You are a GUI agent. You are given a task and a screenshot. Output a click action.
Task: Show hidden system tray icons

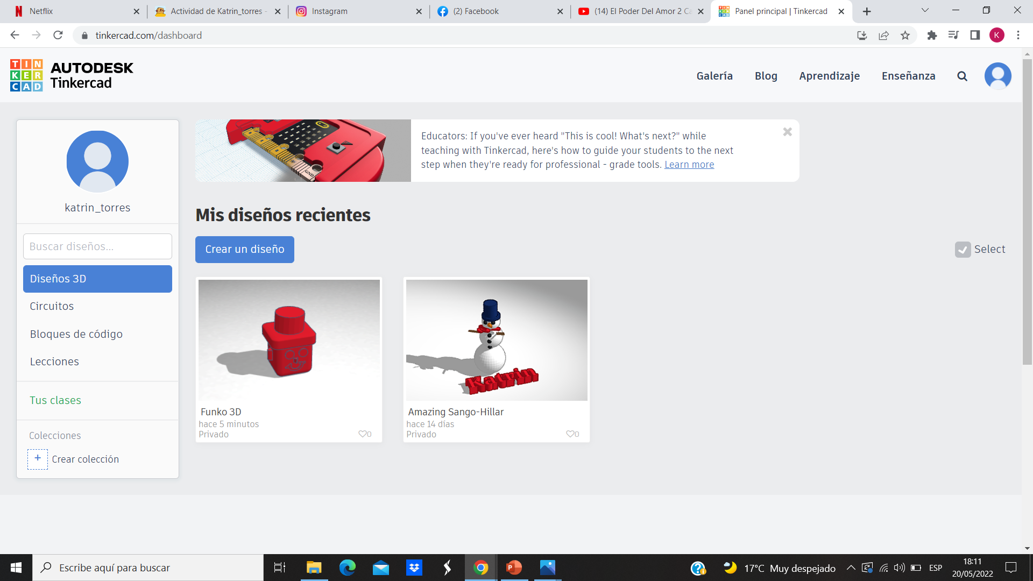[x=851, y=568]
